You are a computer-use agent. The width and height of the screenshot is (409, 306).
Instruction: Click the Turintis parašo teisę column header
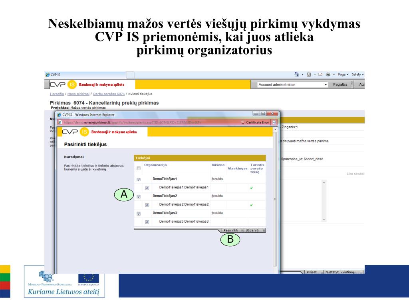[x=257, y=169]
